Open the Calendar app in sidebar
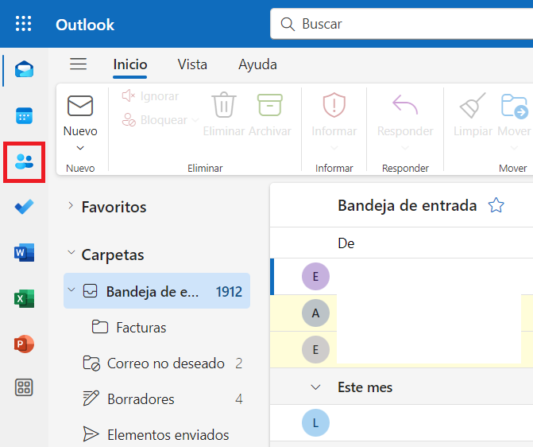The height and width of the screenshot is (447, 533). point(24,116)
